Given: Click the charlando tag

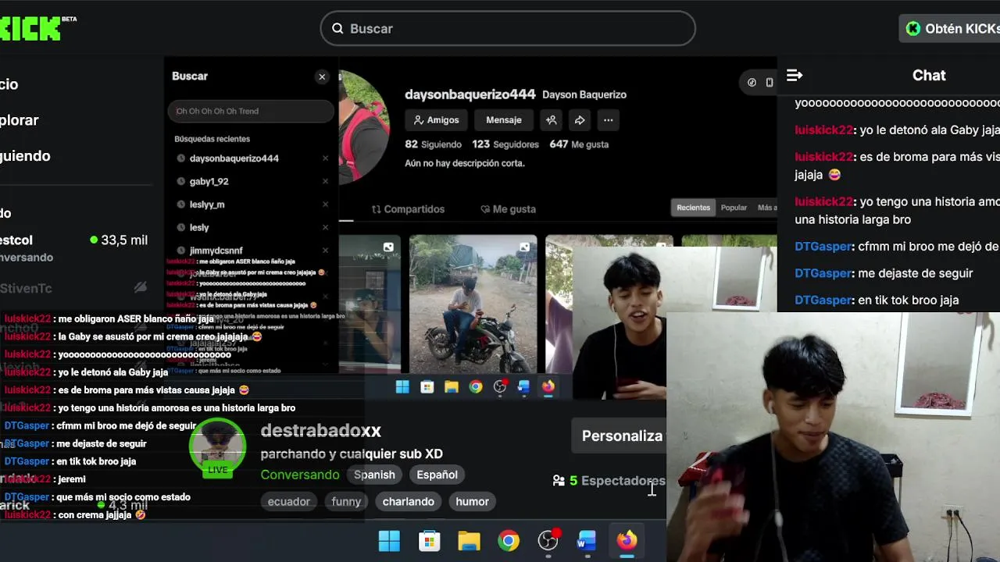Looking at the screenshot, I should pyautogui.click(x=409, y=502).
